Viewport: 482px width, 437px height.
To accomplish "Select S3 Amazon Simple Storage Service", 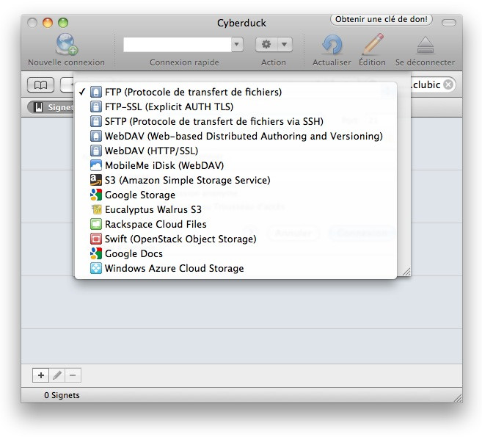I will click(187, 180).
